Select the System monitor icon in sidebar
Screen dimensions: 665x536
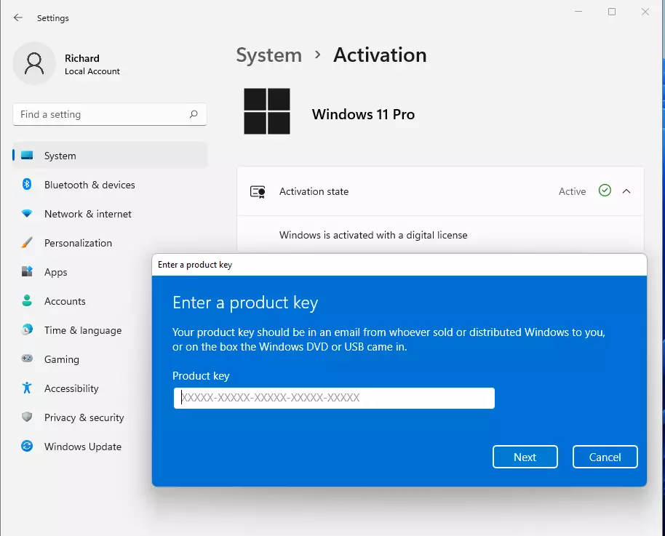[x=27, y=155]
